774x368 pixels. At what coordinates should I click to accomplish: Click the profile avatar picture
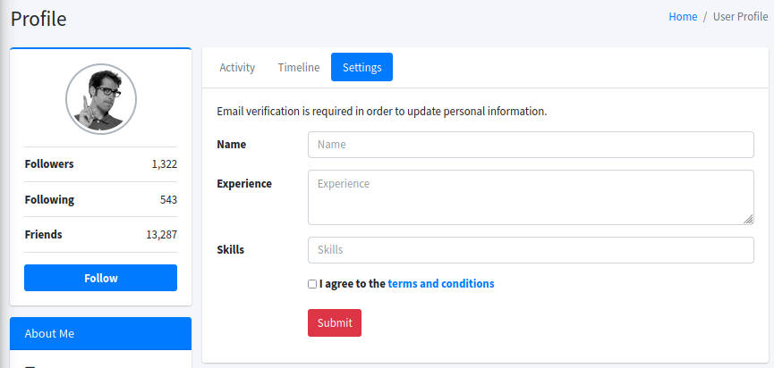click(x=101, y=98)
